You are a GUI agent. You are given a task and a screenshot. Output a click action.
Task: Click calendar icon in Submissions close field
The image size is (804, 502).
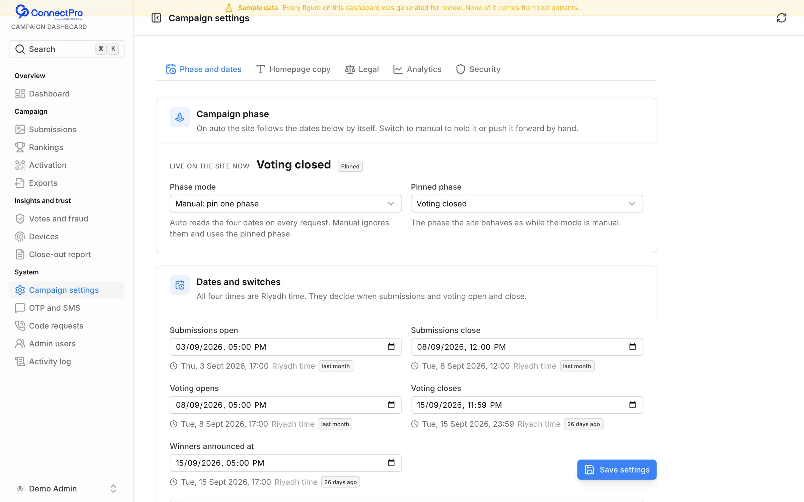632,347
